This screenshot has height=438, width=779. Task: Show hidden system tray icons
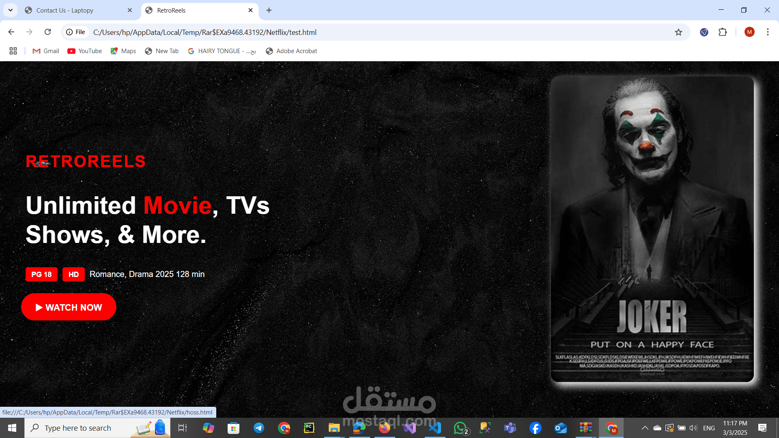point(645,428)
